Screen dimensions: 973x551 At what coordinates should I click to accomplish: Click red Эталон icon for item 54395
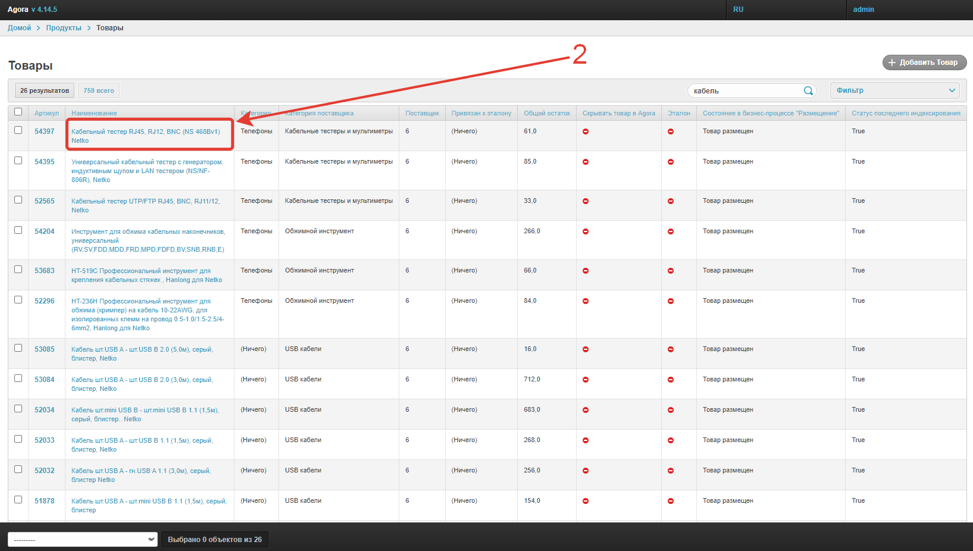[671, 162]
